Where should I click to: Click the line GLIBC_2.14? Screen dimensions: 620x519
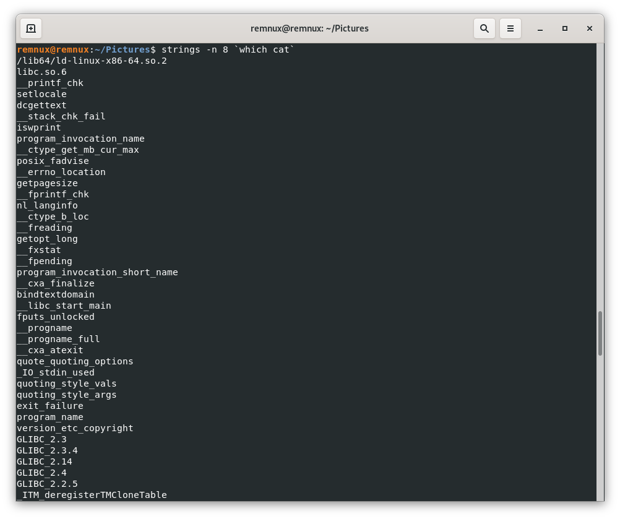(45, 461)
